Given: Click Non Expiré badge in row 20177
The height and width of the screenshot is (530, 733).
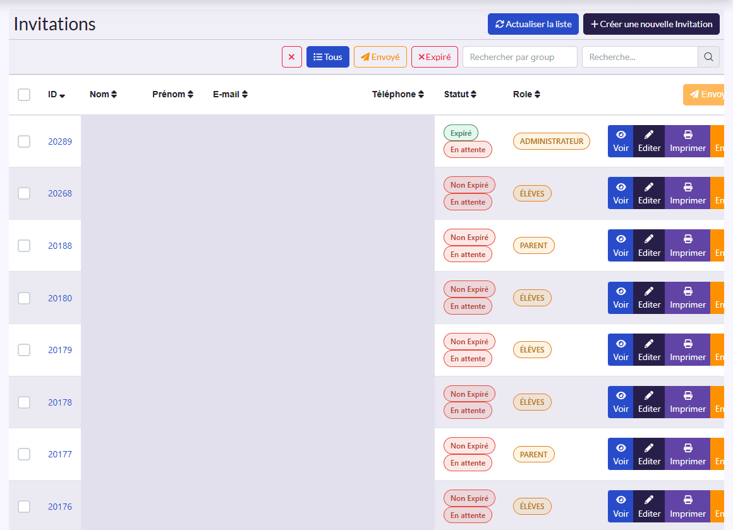Looking at the screenshot, I should click(469, 446).
